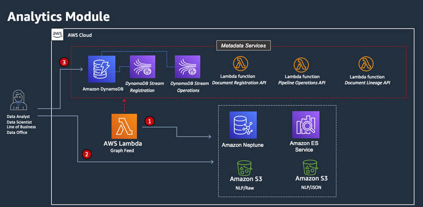Click the DynamoDB Stream Registration icon
423x207 pixels.
[x=142, y=67]
